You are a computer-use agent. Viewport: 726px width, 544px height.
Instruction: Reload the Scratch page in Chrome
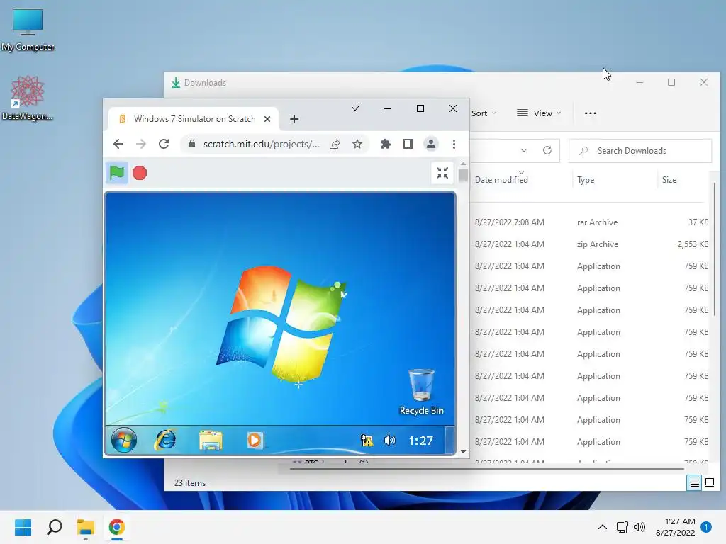(164, 144)
